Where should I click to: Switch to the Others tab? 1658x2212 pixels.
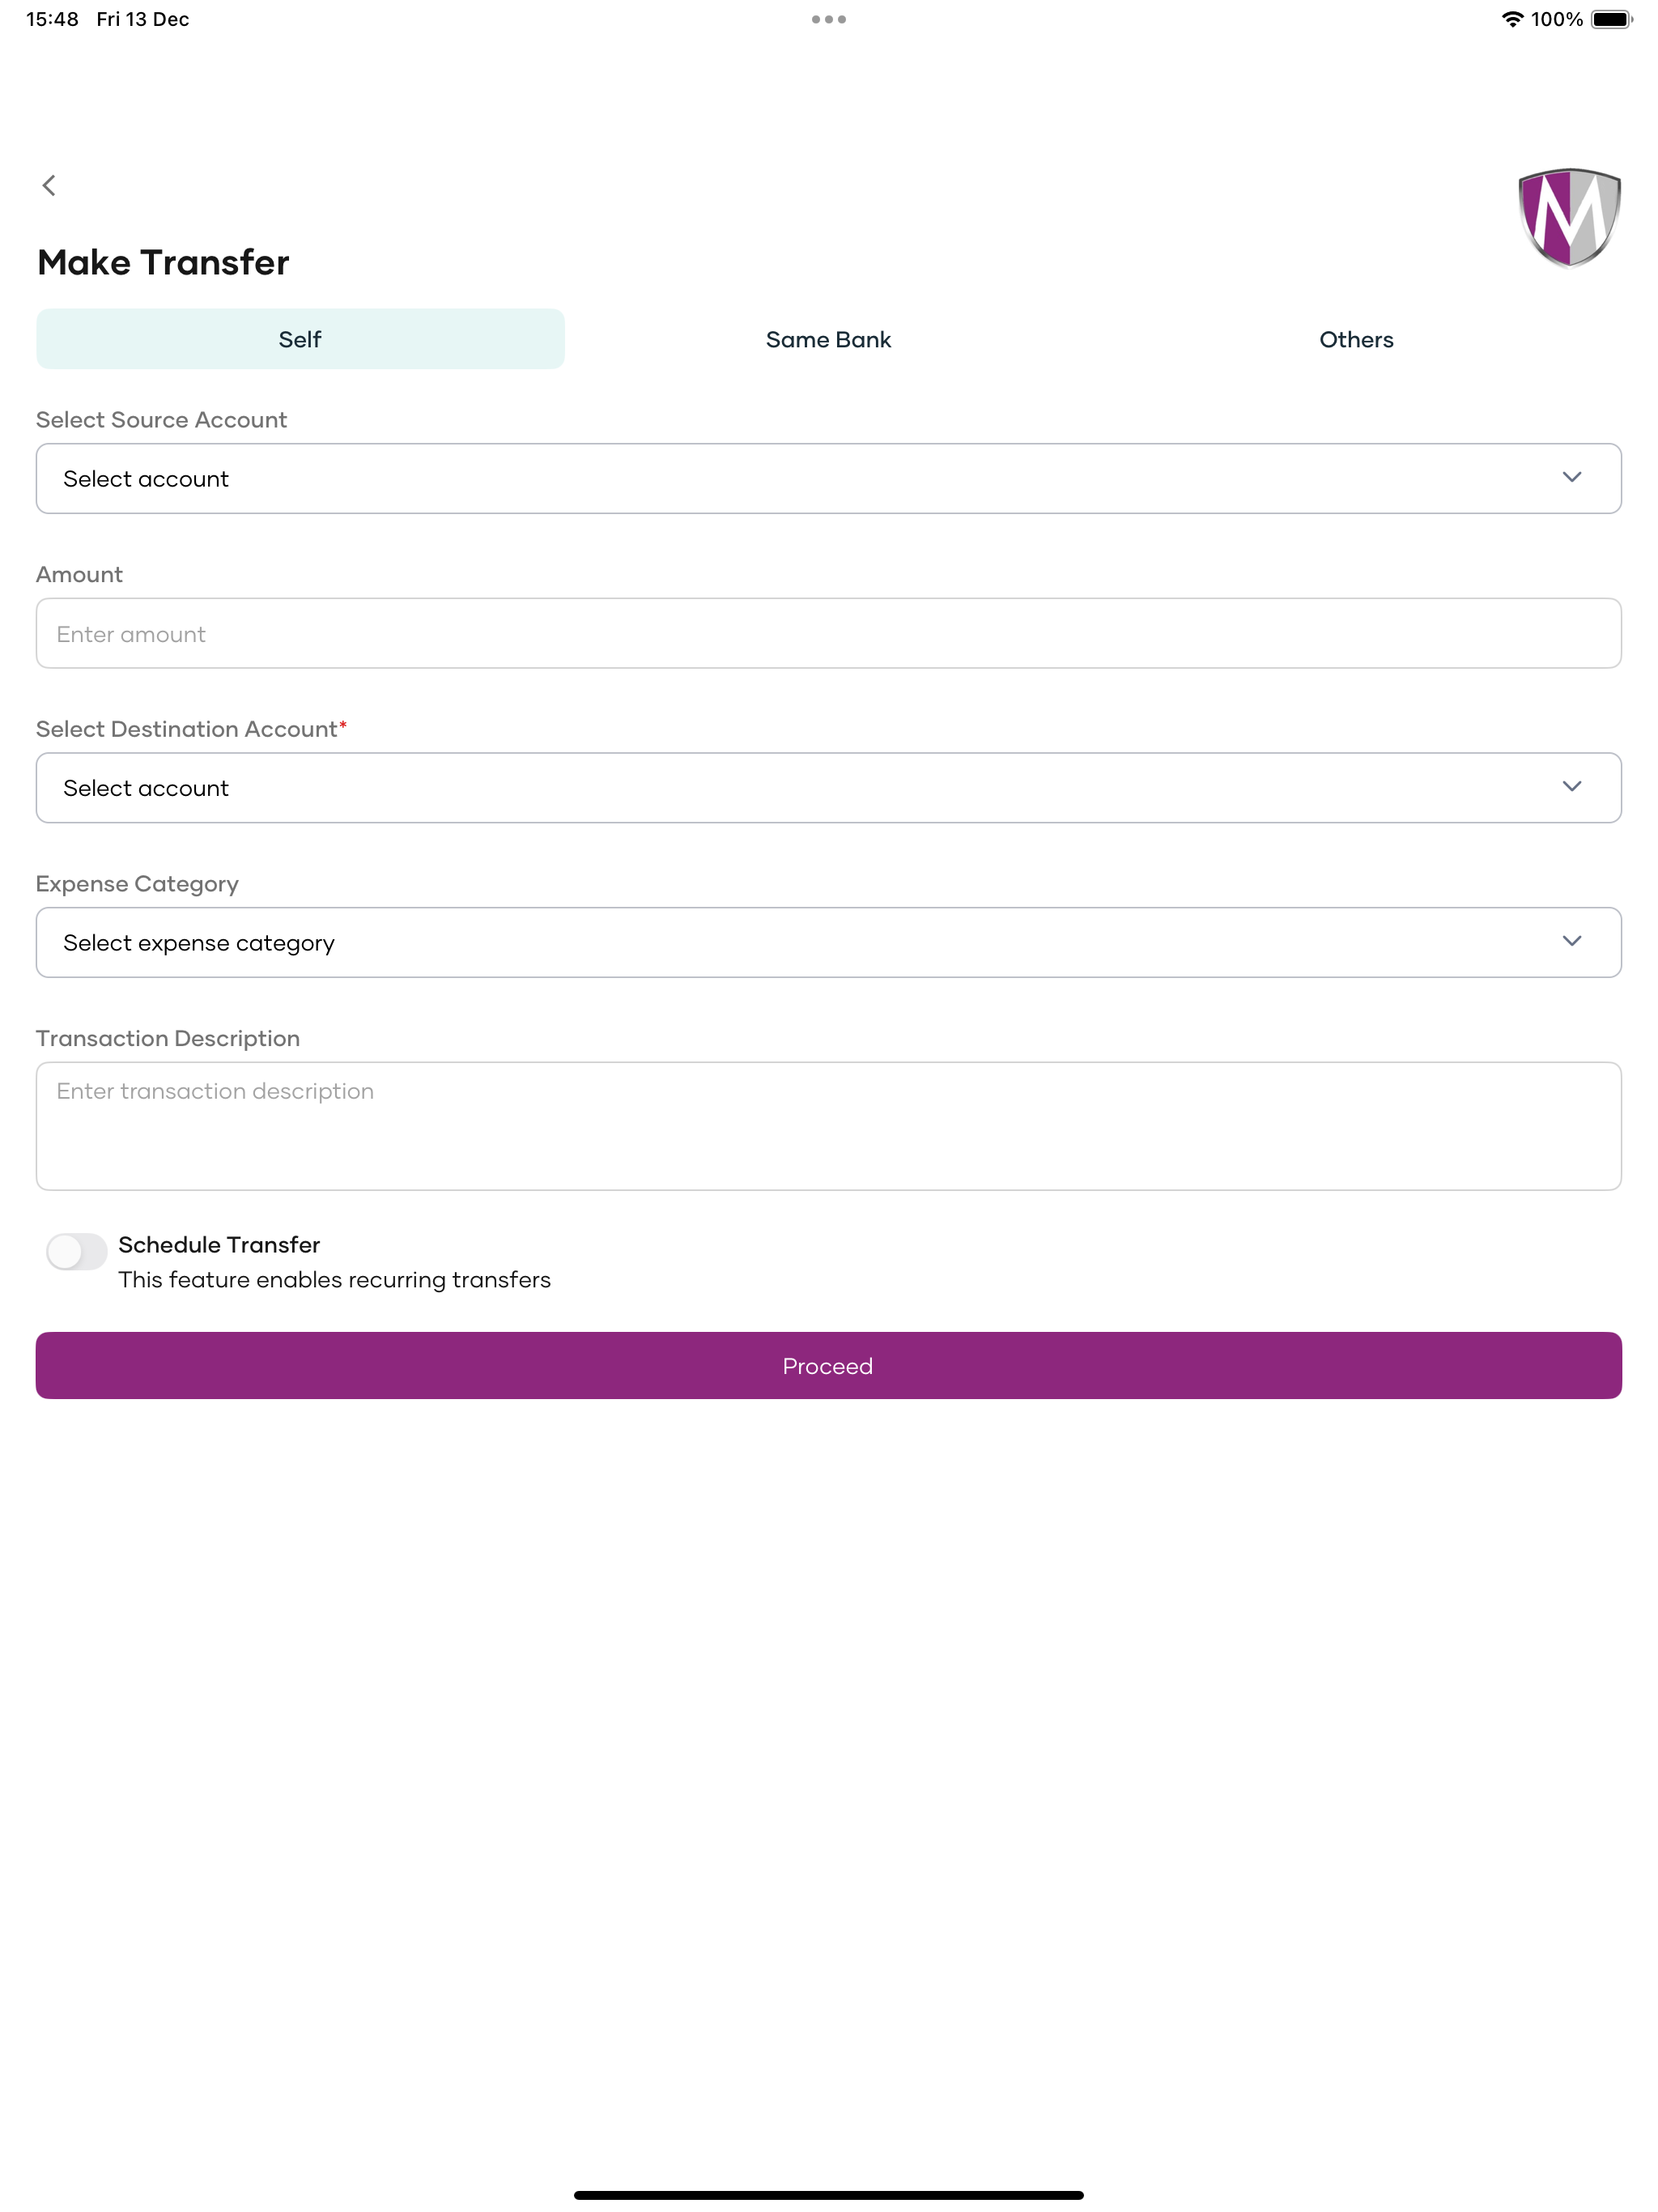[x=1356, y=339]
